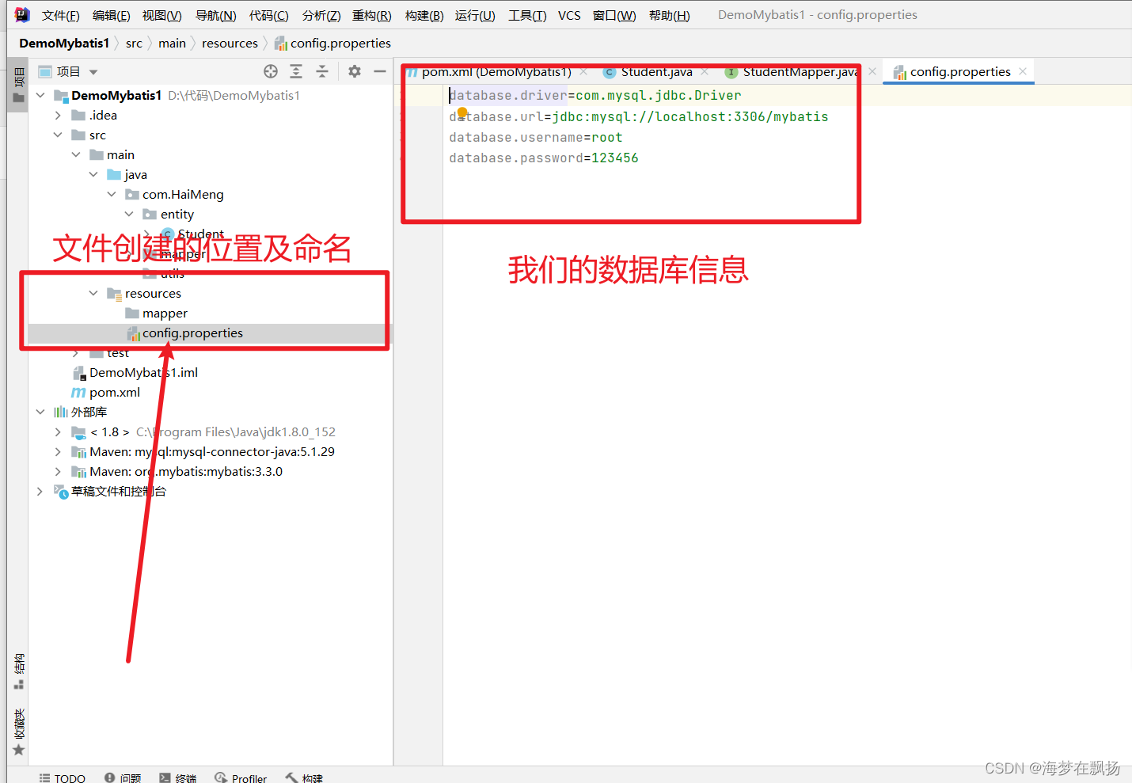
Task: Click main breadcrumb in navigation bar
Action: (172, 43)
